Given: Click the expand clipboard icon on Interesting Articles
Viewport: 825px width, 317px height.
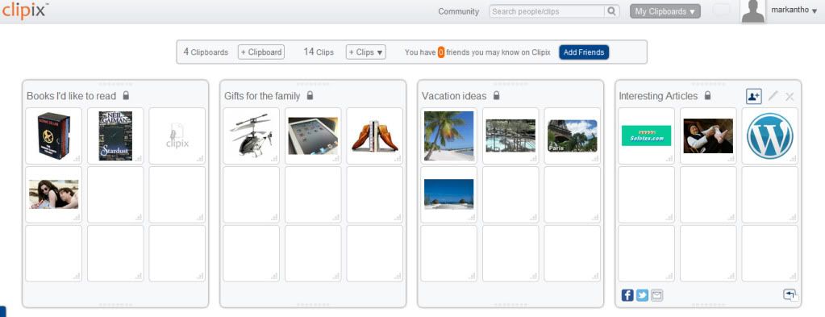Looking at the screenshot, I should point(790,295).
